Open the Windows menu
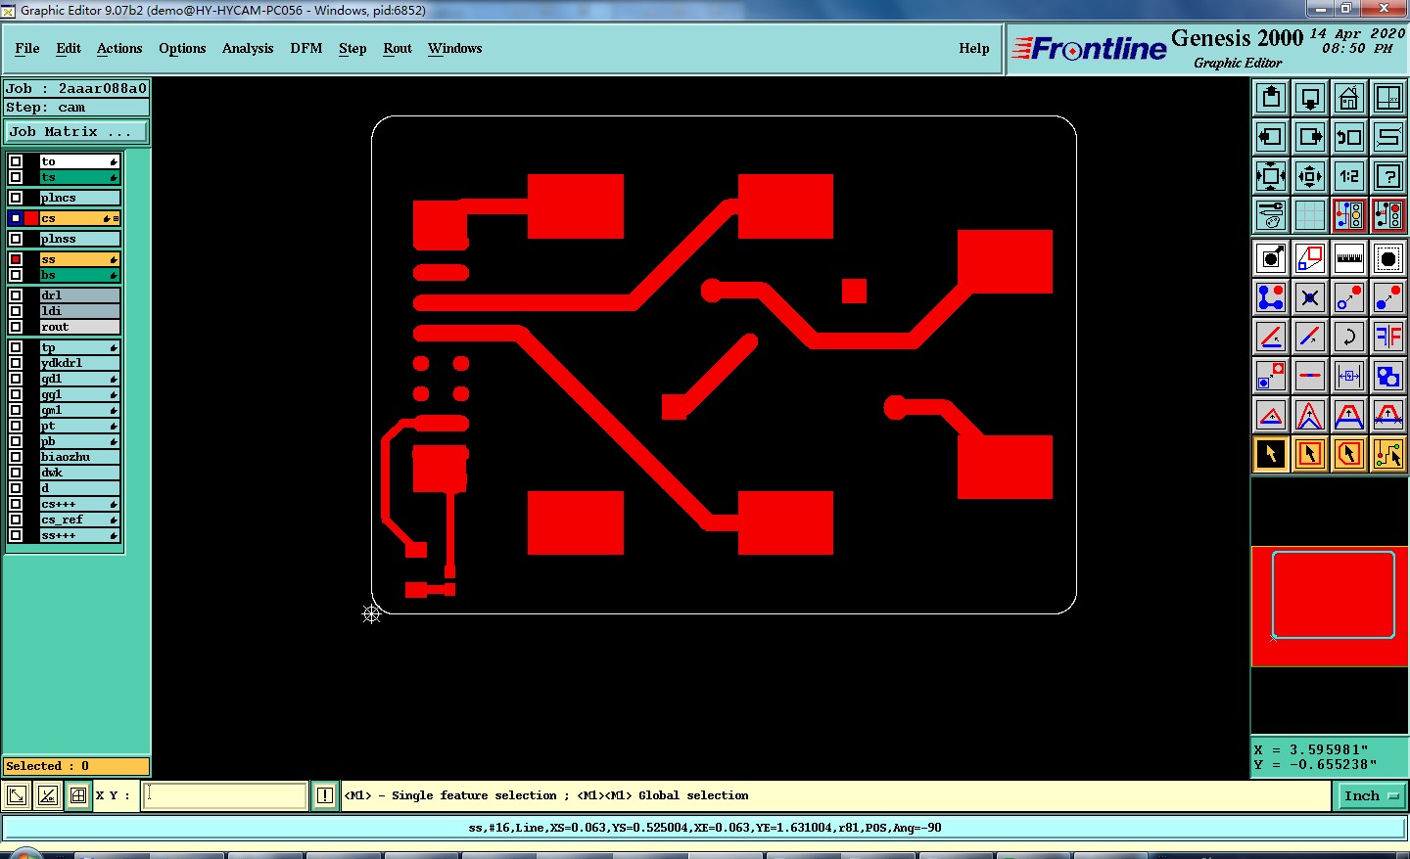 tap(455, 48)
